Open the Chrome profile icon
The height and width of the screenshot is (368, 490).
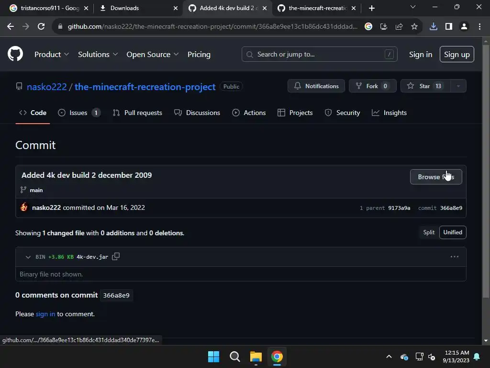click(464, 27)
